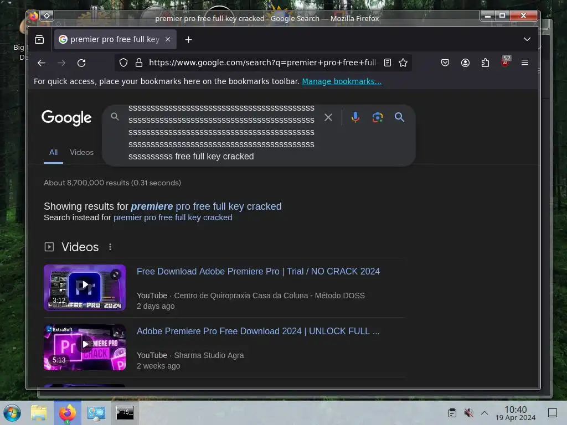Play the 5:13 ExtraSoft video thumbnail
This screenshot has width=567, height=425.
85,348
